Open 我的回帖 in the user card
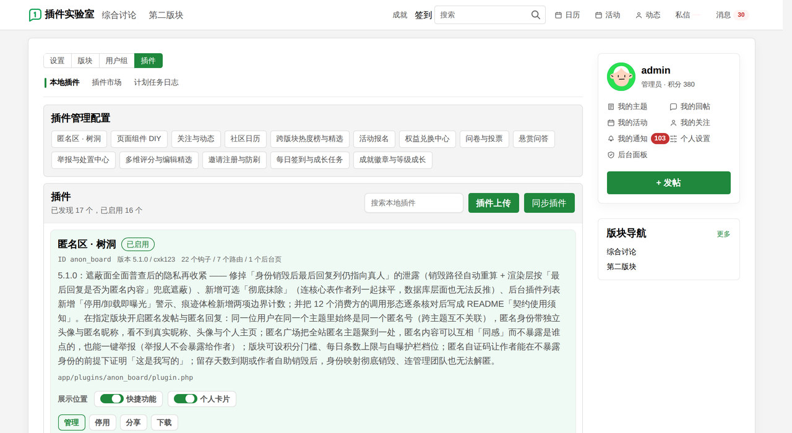Image resolution: width=792 pixels, height=433 pixels. tap(690, 106)
